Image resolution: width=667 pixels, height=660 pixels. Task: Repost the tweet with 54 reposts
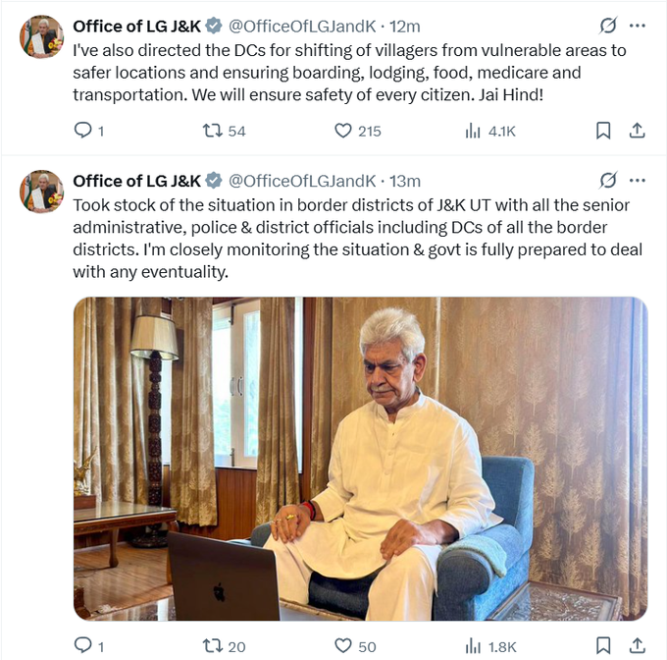click(211, 131)
